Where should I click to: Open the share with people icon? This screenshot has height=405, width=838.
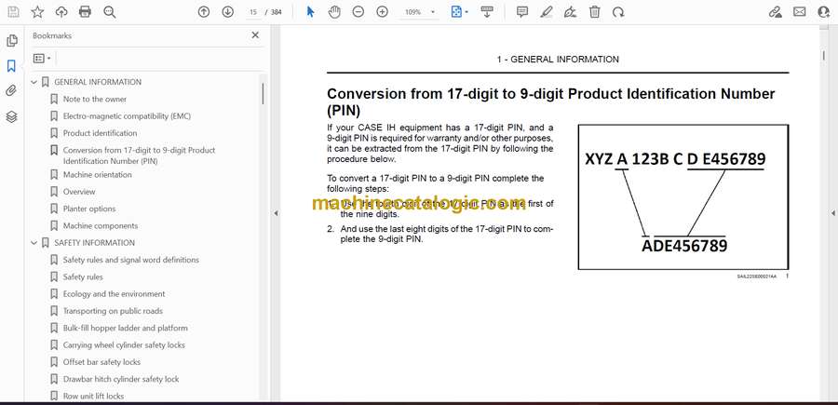pyautogui.click(x=824, y=12)
